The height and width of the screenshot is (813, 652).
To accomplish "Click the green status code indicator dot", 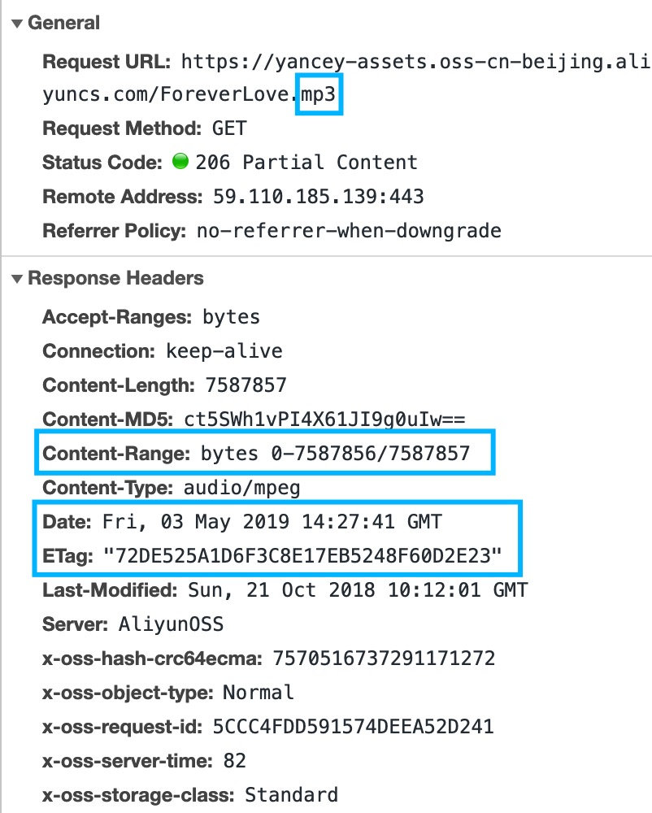I will (180, 161).
